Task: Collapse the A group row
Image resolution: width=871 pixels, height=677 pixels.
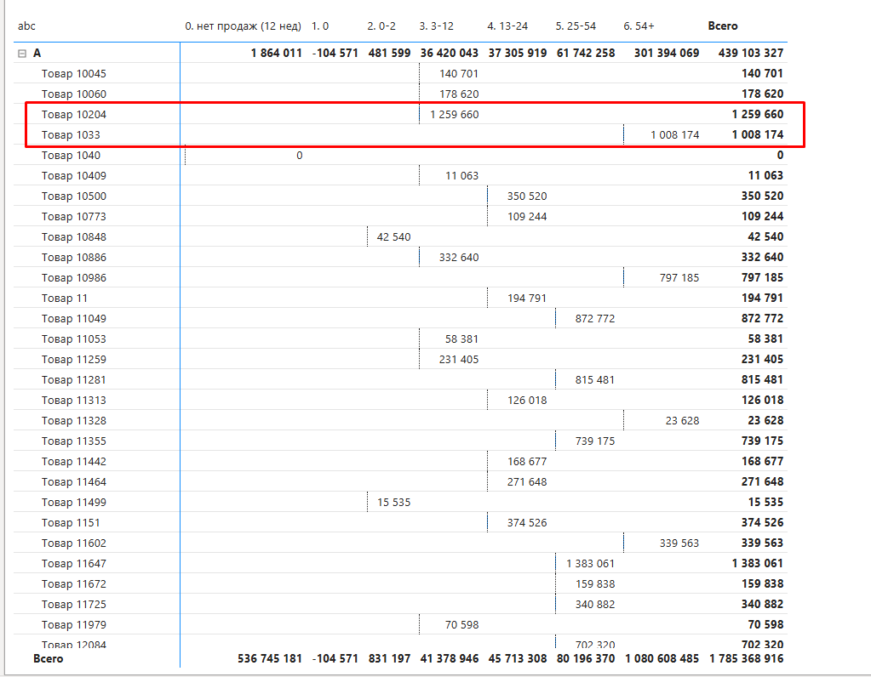Action: coord(22,54)
